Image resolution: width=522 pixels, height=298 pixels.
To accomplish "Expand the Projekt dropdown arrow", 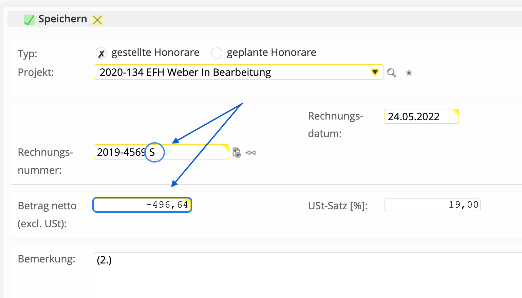I will [x=375, y=72].
